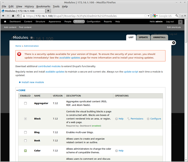
Task: Open the search engine dropdown next to Google
Action: click(x=156, y=16)
